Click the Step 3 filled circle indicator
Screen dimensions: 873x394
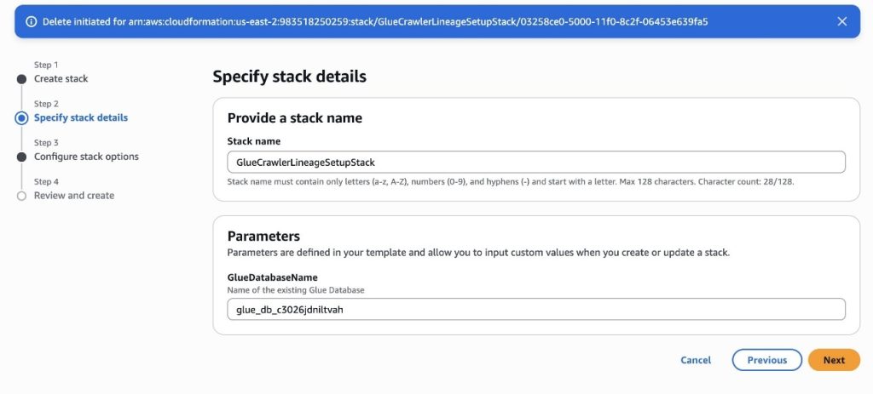[x=21, y=157]
